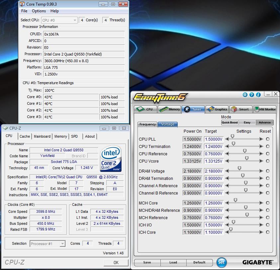The image size is (280, 270).
Task: Open Core Temp File menu
Action: point(24,11)
